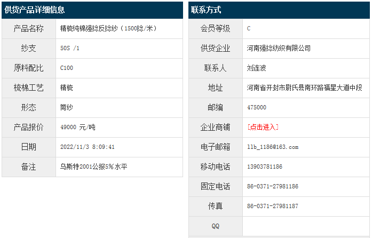Click the address text starting with 河南省开封市
372x238 pixels.
(304, 88)
